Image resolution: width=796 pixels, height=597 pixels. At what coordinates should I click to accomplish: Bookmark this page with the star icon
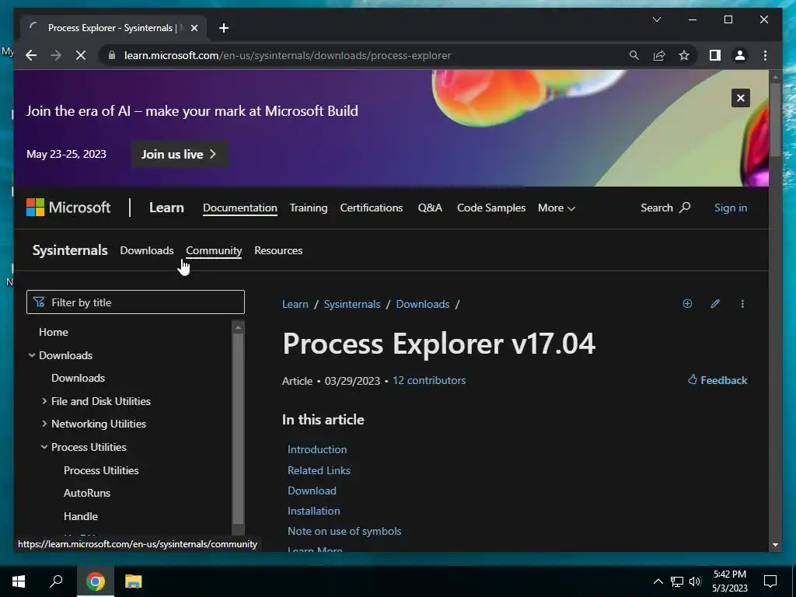point(684,55)
